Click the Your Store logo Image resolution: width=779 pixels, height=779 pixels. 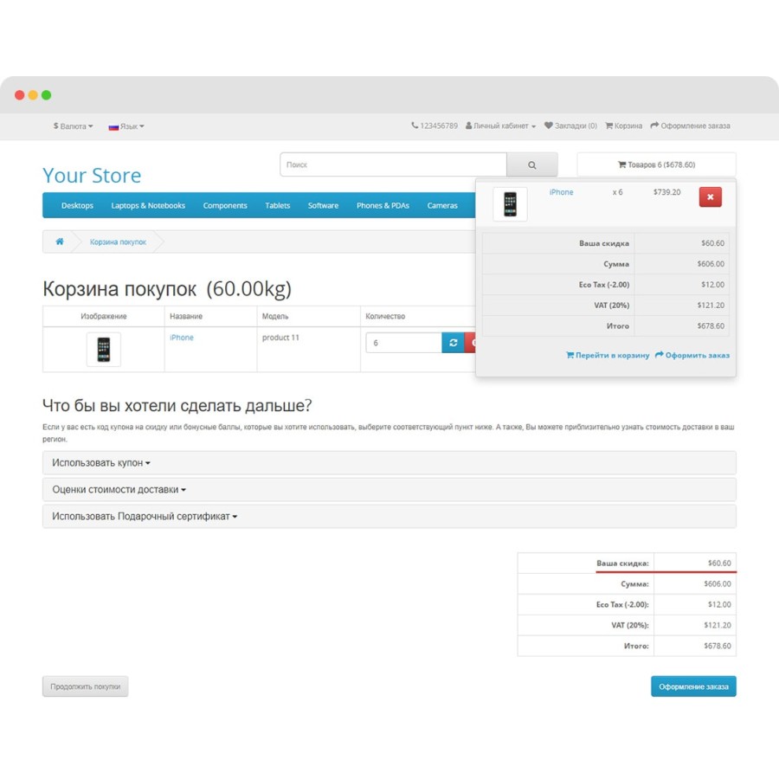pos(92,176)
